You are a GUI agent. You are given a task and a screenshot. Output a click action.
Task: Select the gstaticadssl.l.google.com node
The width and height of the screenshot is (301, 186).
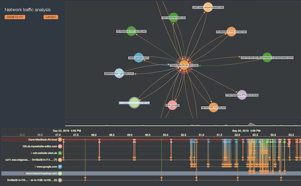point(119,73)
